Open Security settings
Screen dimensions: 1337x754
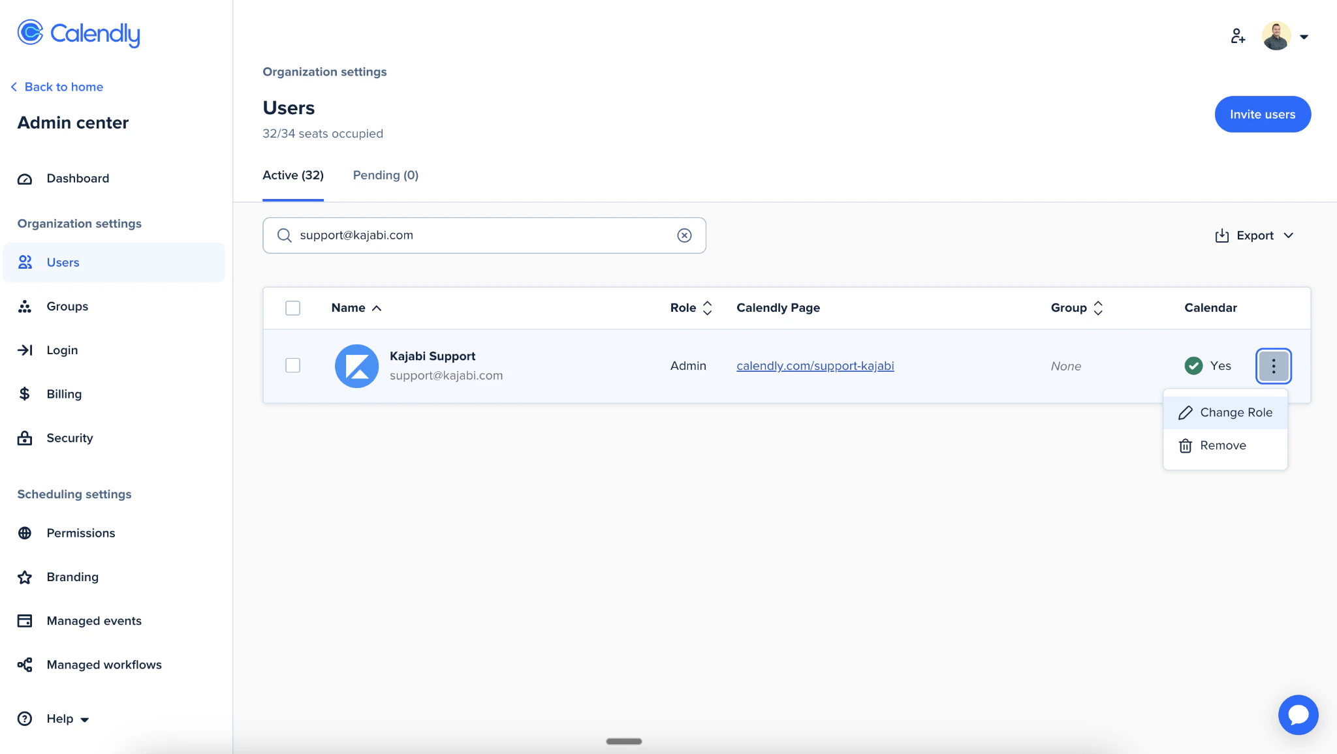[69, 438]
